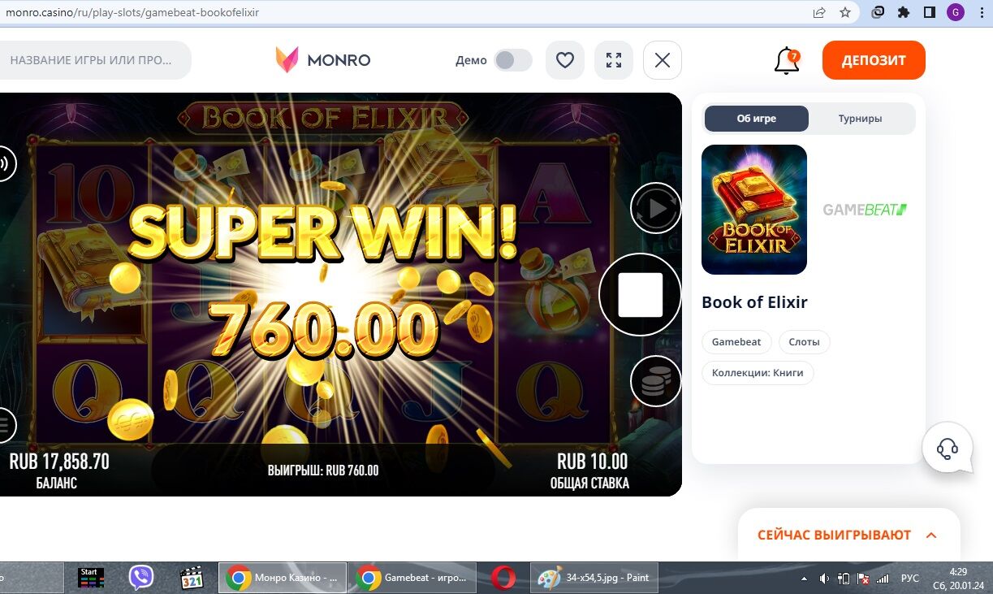
Task: Open fullscreen mode icon
Action: click(x=614, y=60)
